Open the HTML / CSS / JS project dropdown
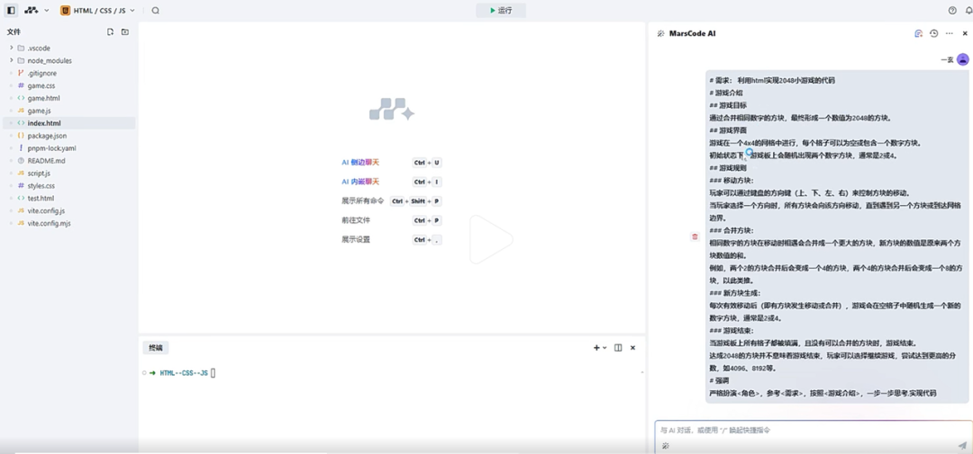The image size is (973, 454). coord(97,11)
